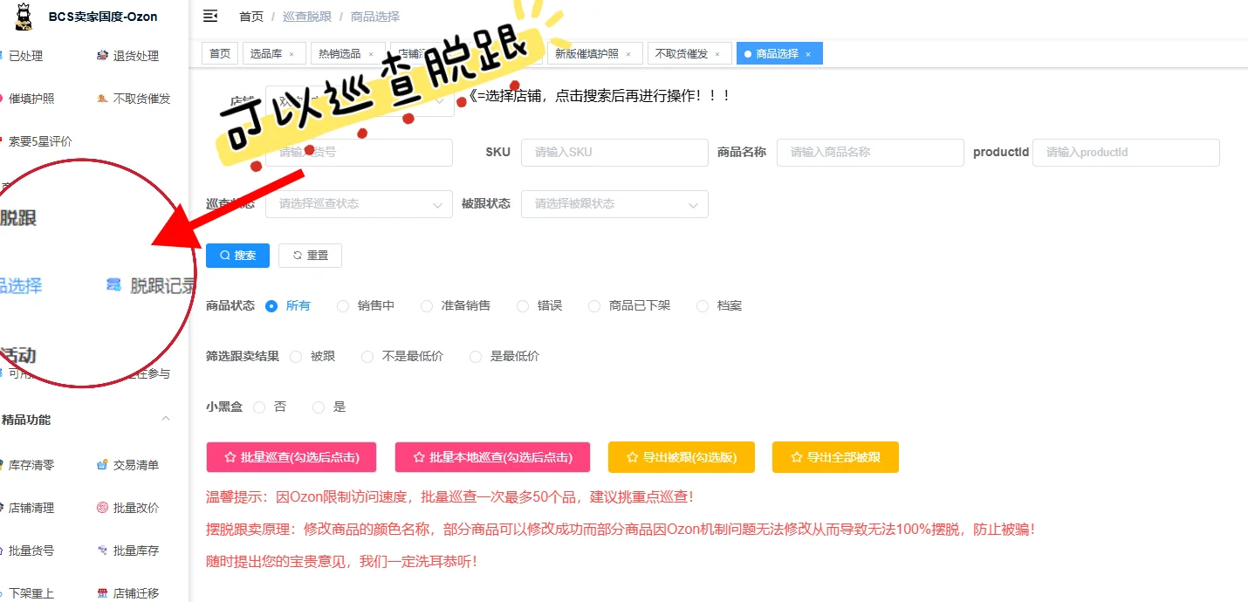
Task: Collapse the sidebar with the hamburger icon
Action: click(x=209, y=16)
